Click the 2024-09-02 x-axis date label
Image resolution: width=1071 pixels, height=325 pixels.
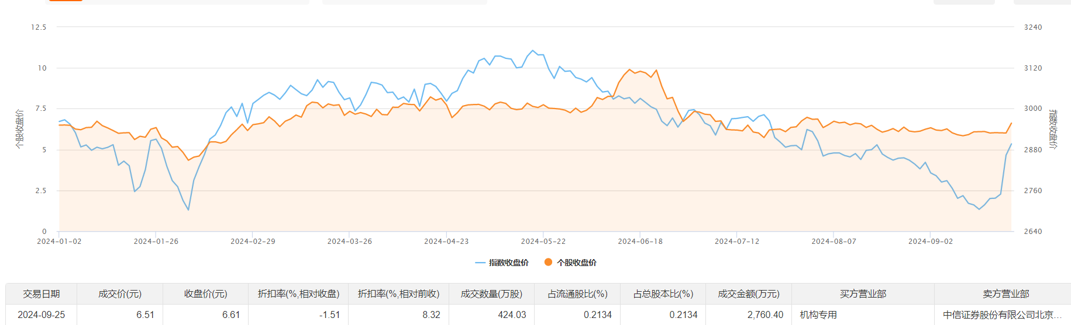(930, 242)
